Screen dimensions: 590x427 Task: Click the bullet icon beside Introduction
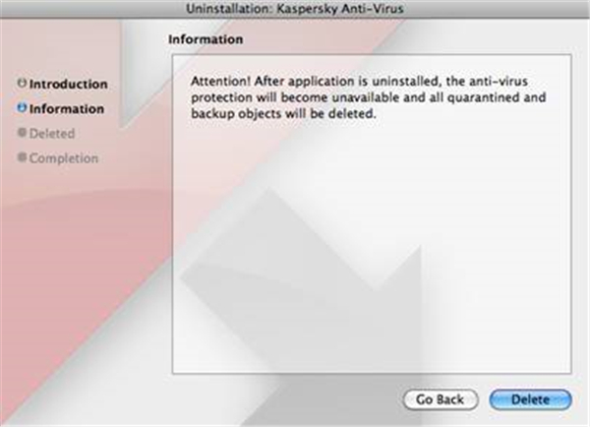(x=23, y=85)
